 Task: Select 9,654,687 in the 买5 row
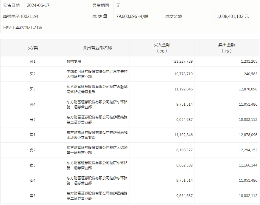(184, 120)
